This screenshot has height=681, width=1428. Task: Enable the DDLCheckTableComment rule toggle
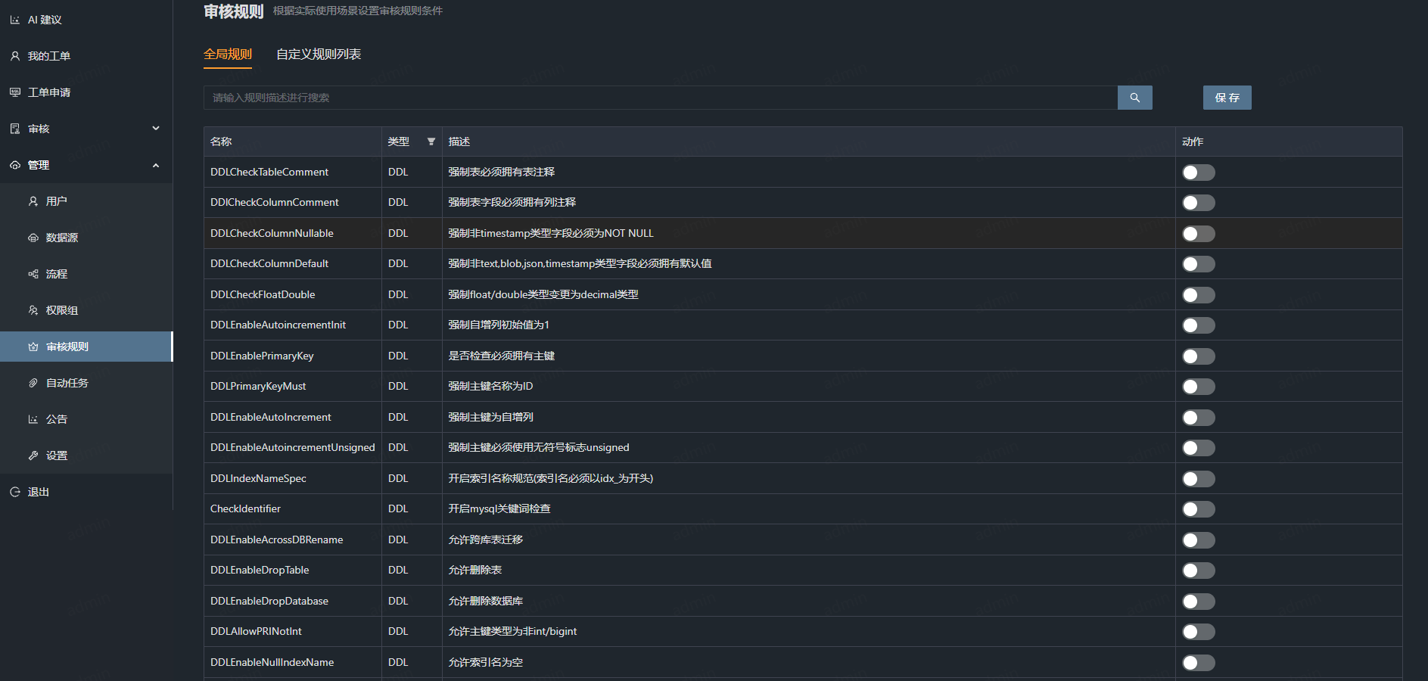[1198, 173]
